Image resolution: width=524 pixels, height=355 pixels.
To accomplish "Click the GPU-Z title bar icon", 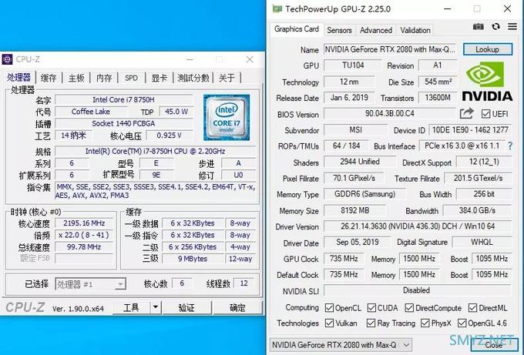I will point(277,8).
